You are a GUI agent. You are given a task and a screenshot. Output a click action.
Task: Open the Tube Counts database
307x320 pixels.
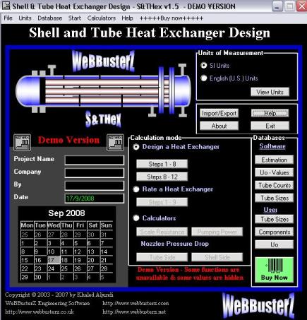click(275, 185)
